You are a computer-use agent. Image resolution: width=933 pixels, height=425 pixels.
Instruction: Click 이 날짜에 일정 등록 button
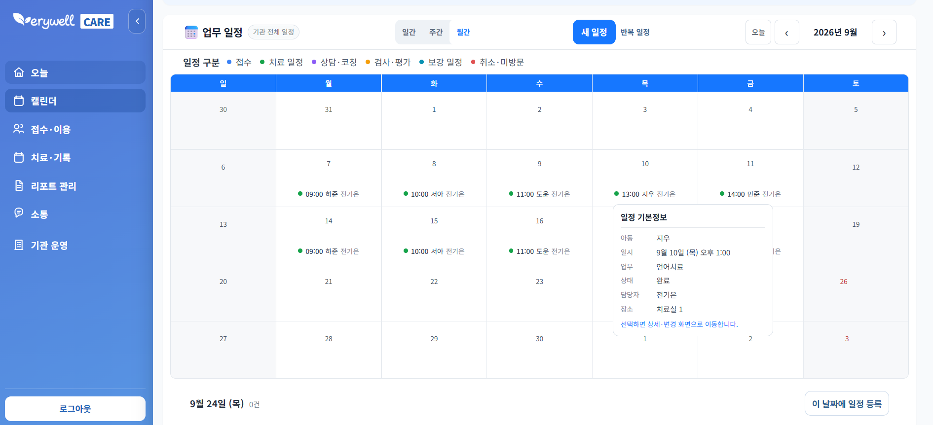(847, 403)
